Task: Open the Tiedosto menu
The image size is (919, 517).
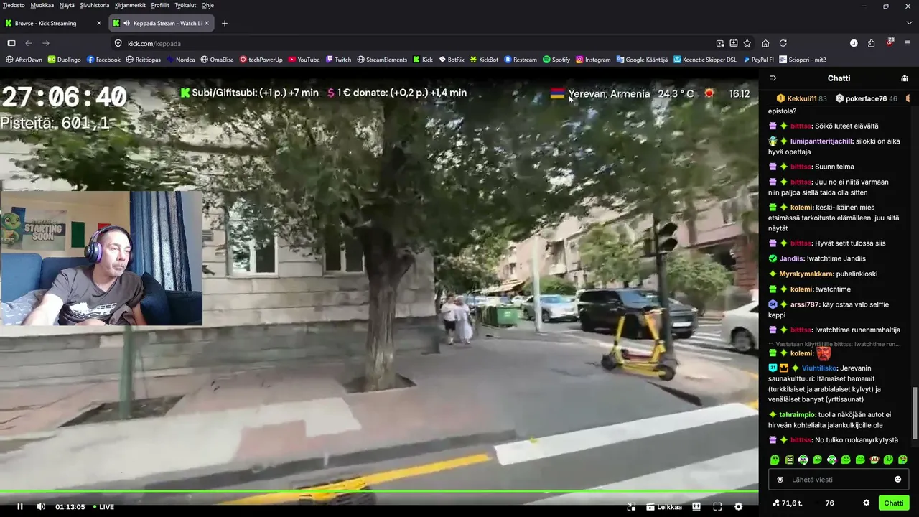Action: [14, 5]
